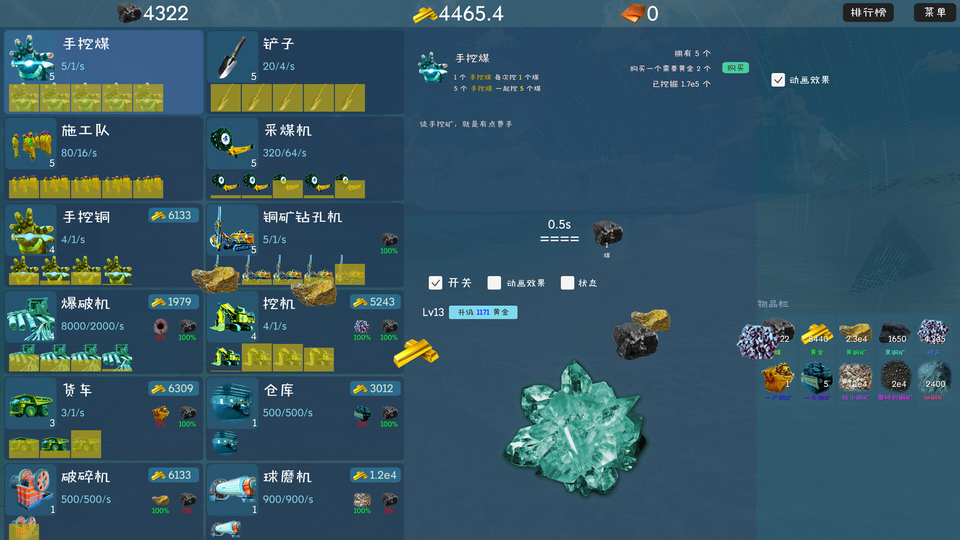The height and width of the screenshot is (540, 960).
Task: Select the 铲子 shovel icon
Action: tap(232, 57)
